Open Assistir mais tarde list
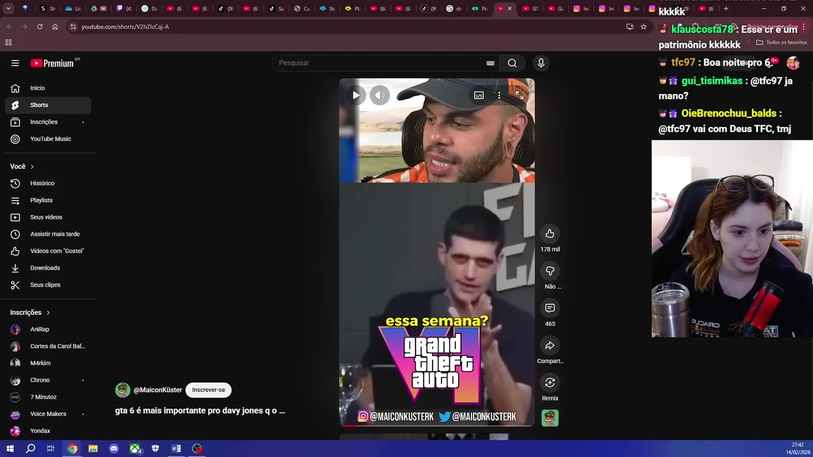This screenshot has width=813, height=457. tap(48, 234)
